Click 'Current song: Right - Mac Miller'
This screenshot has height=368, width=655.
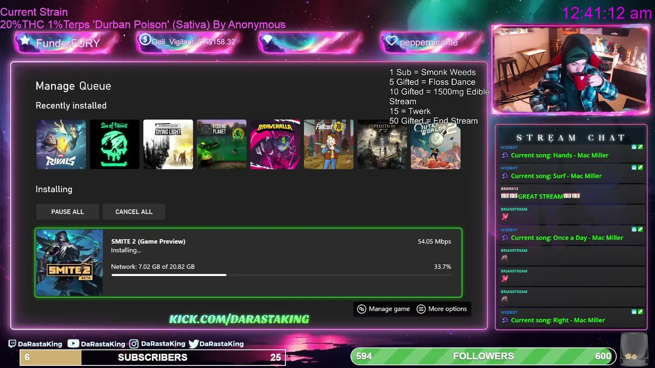click(x=558, y=320)
